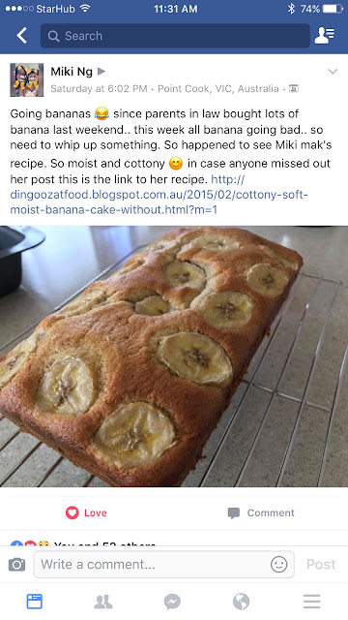Tap Miki Ng profile picture thumbnail
The height and width of the screenshot is (620, 348).
(x=27, y=79)
